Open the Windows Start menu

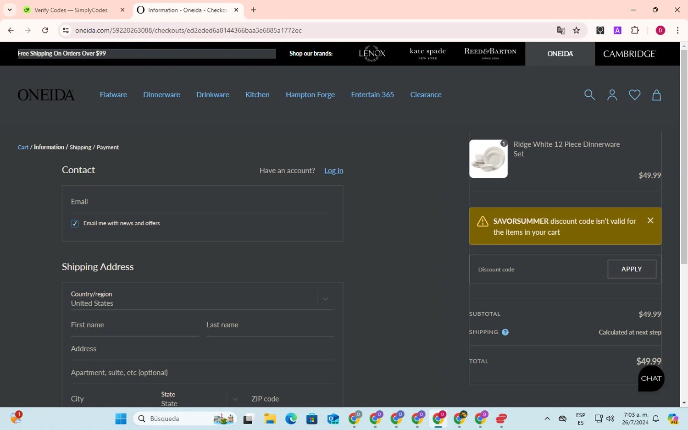pos(121,419)
